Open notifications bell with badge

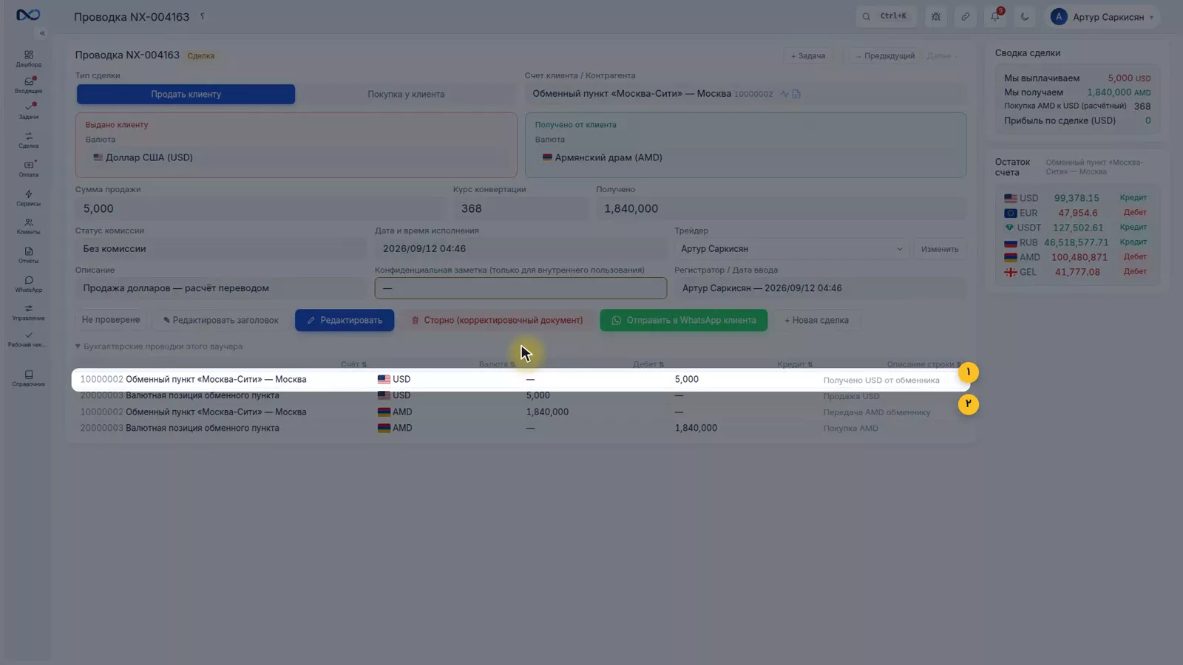[995, 16]
